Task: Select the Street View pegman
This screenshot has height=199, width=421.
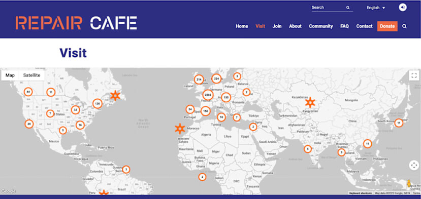Action: coord(409,183)
